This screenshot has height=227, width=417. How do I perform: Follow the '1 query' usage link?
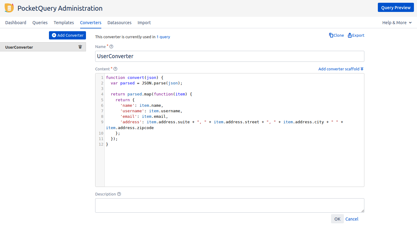point(163,37)
